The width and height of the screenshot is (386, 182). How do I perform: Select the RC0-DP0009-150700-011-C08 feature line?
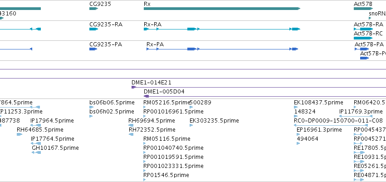point(331,125)
